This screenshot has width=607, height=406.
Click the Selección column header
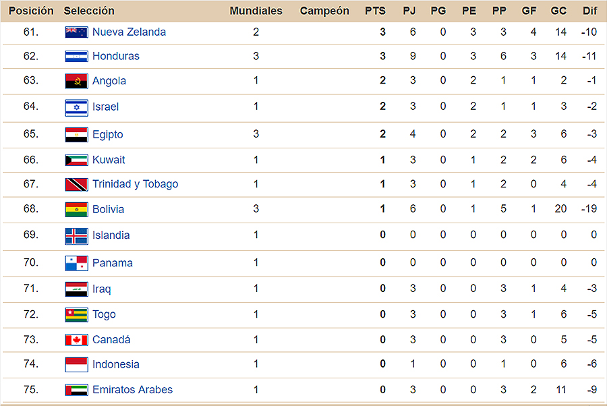pyautogui.click(x=89, y=11)
